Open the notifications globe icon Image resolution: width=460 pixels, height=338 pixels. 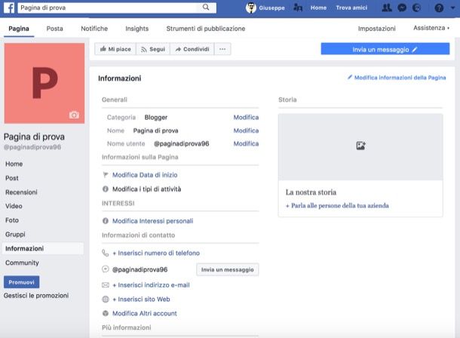[416, 8]
